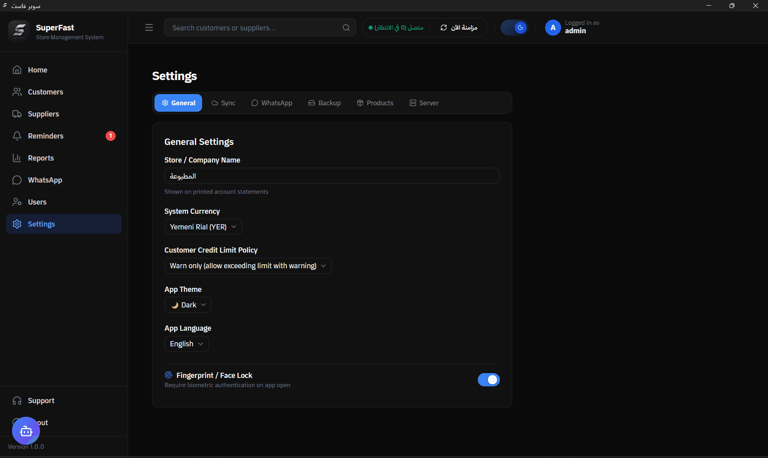Click the search magnifier icon

tap(346, 28)
